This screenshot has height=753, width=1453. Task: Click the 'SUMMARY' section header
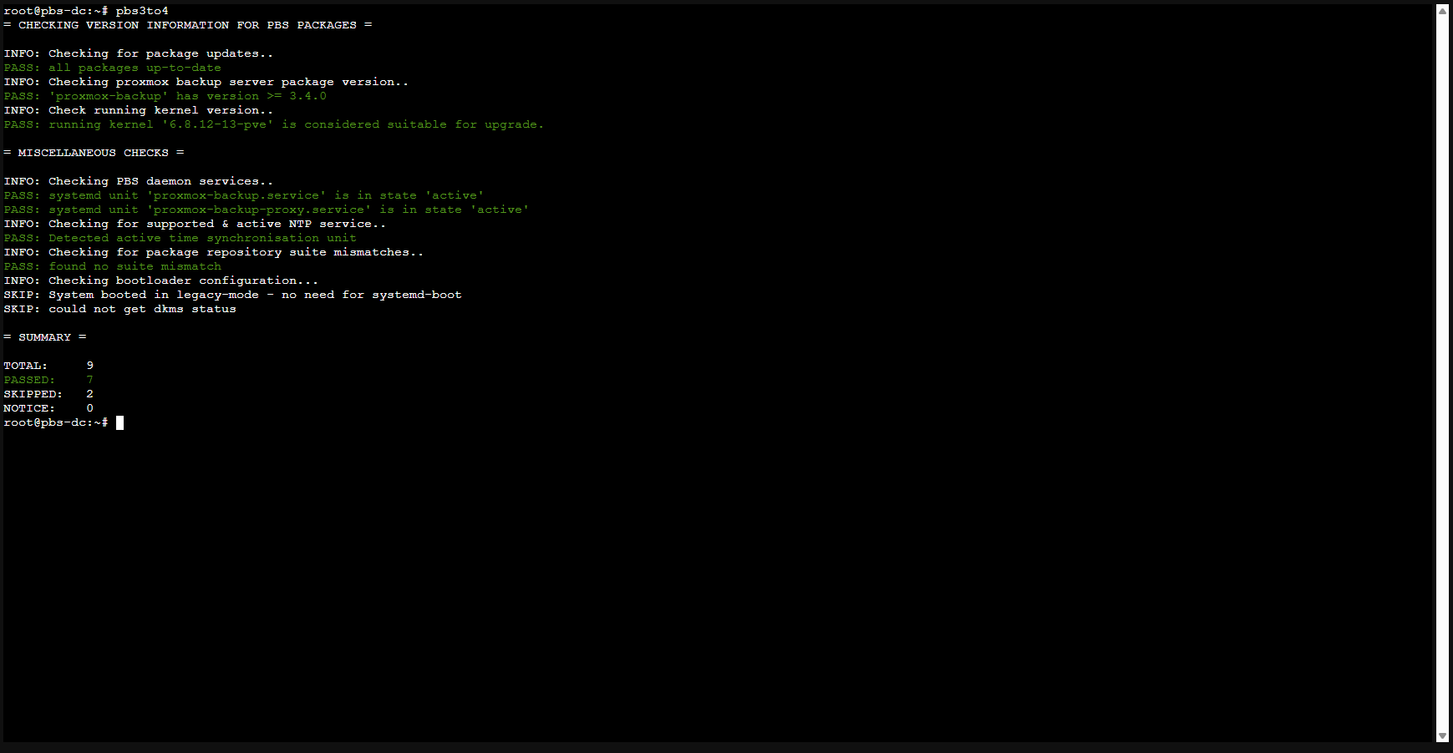pyautogui.click(x=44, y=337)
